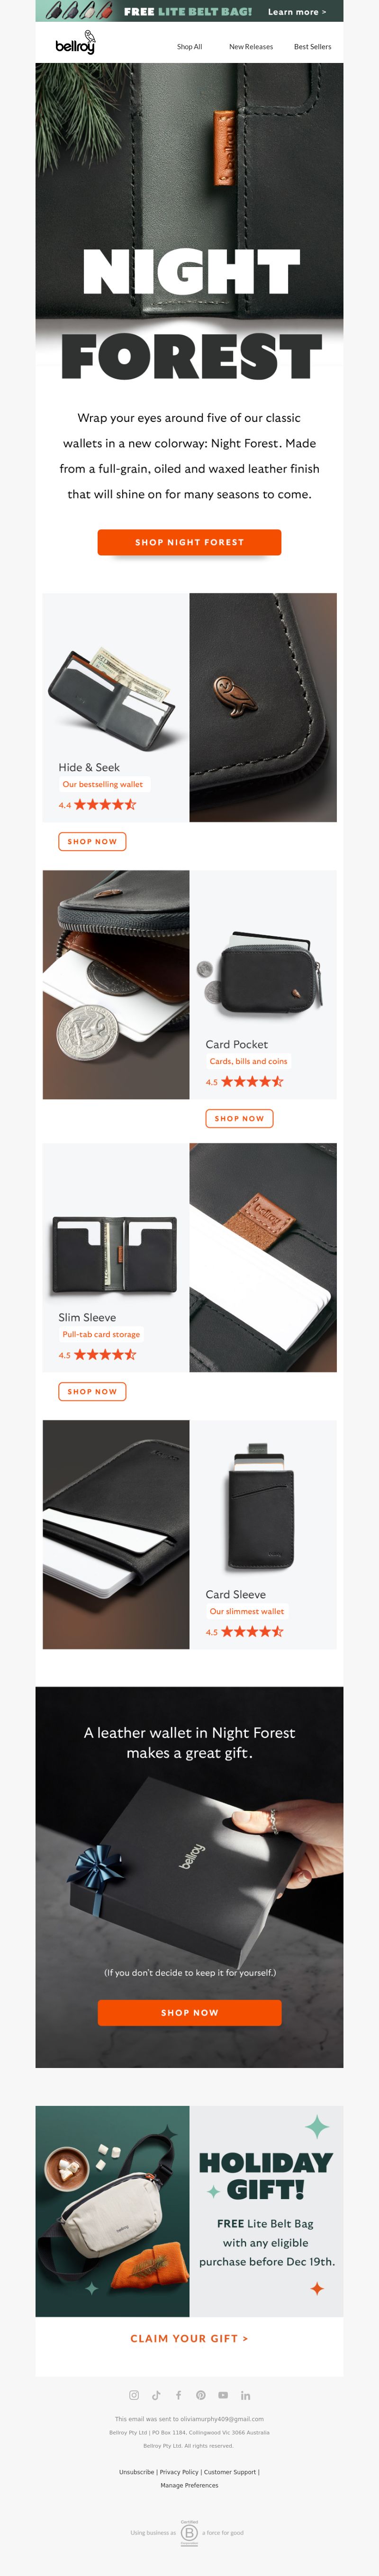Screen dimensions: 379x2576
Task: Click Shop Now under Hide & Seek
Action: [92, 841]
